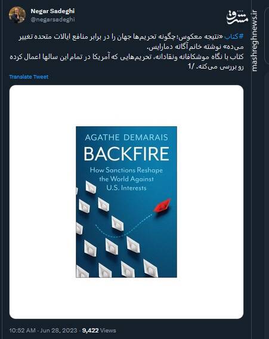Click the book subtitle about sanctions
269x339 pixels.
tap(126, 179)
